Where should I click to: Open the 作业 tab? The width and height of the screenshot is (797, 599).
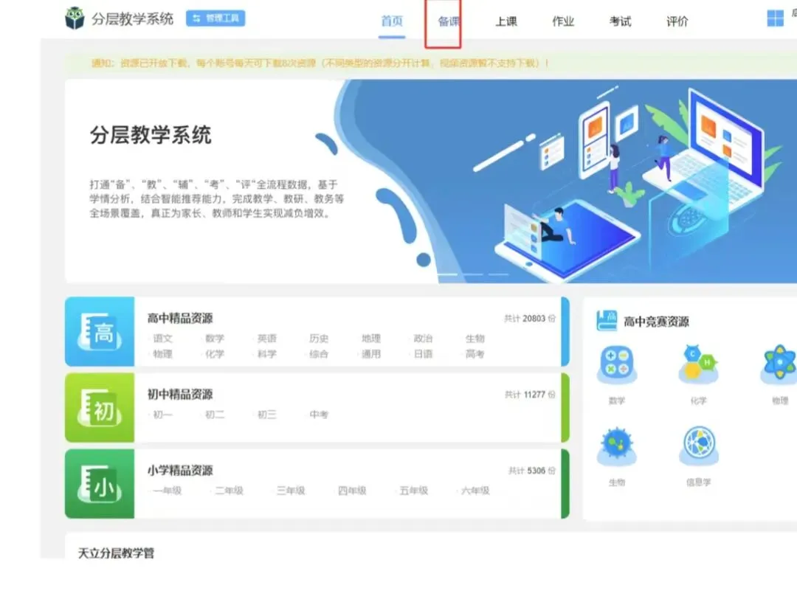pyautogui.click(x=563, y=22)
